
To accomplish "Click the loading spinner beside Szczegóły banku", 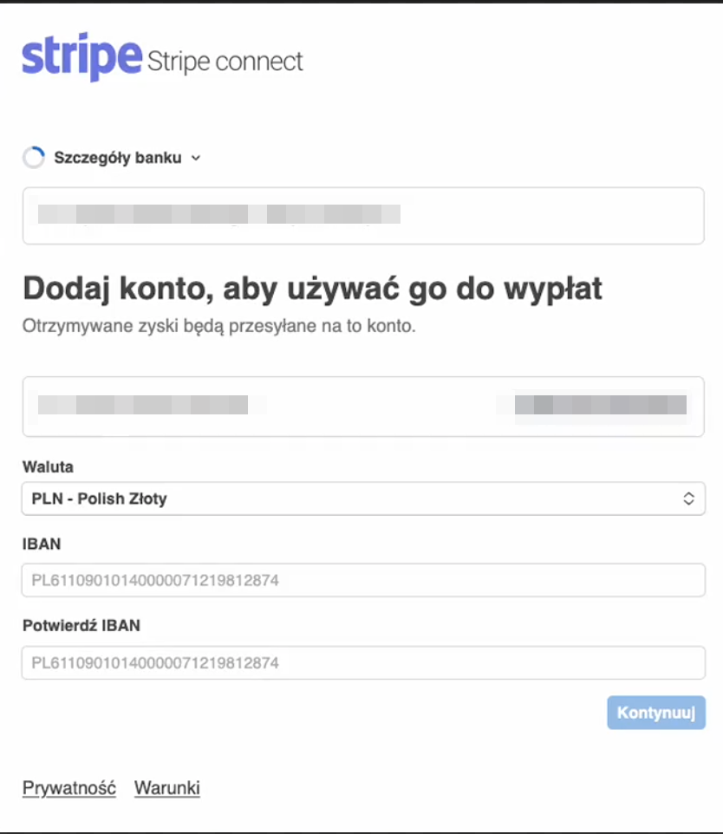I will click(34, 158).
